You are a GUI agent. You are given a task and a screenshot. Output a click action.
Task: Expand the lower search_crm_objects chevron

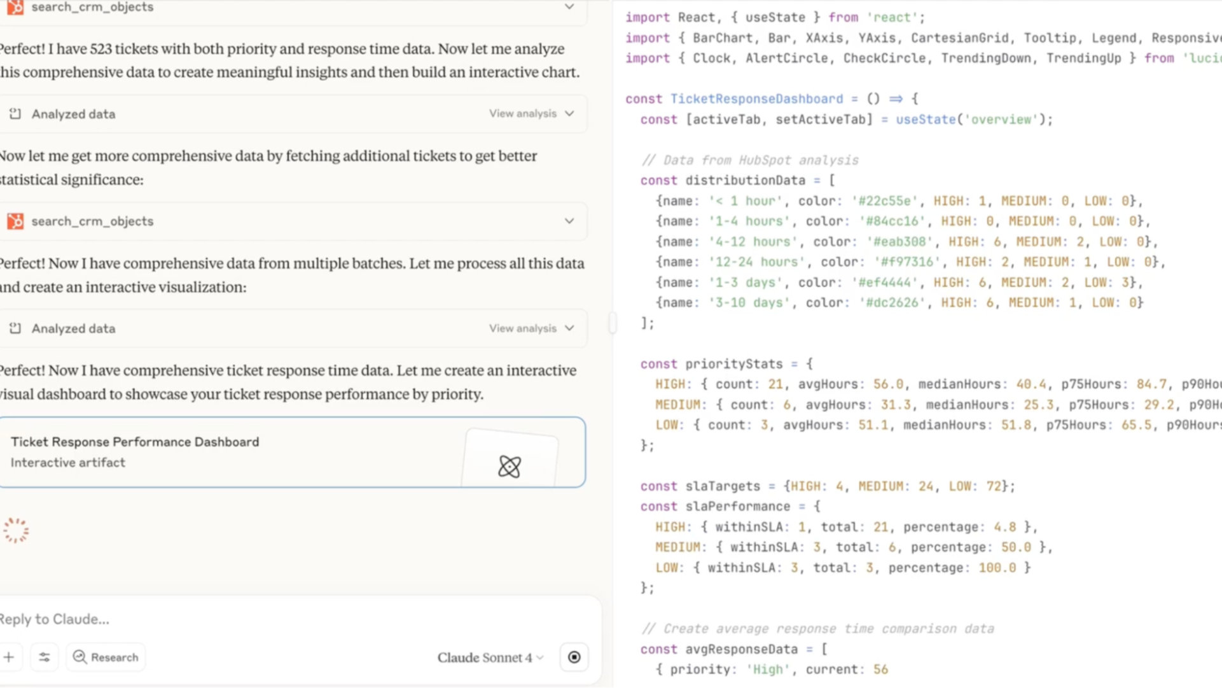click(569, 221)
